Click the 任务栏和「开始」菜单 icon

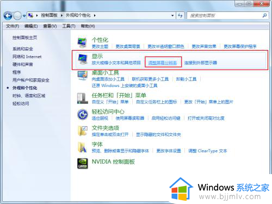coord(82,98)
